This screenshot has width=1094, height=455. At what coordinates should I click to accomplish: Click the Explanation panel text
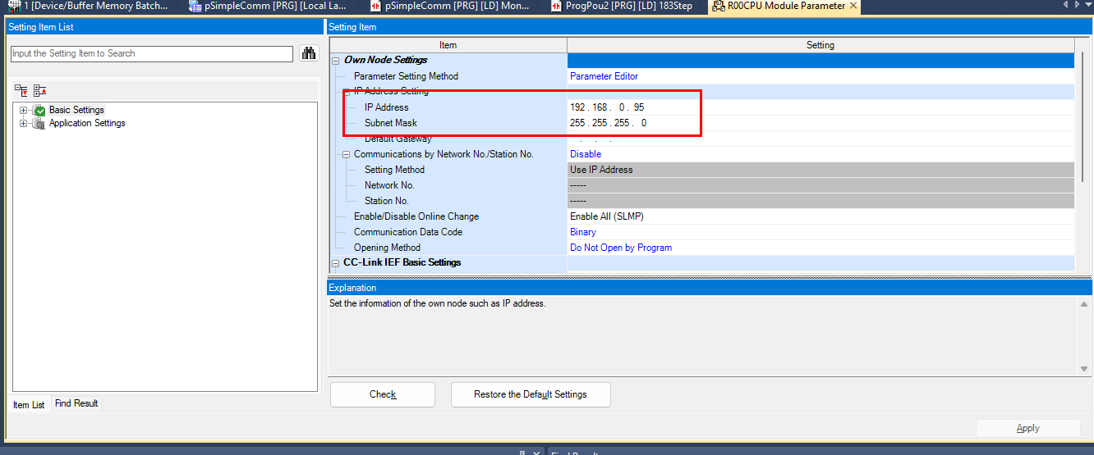click(x=437, y=303)
